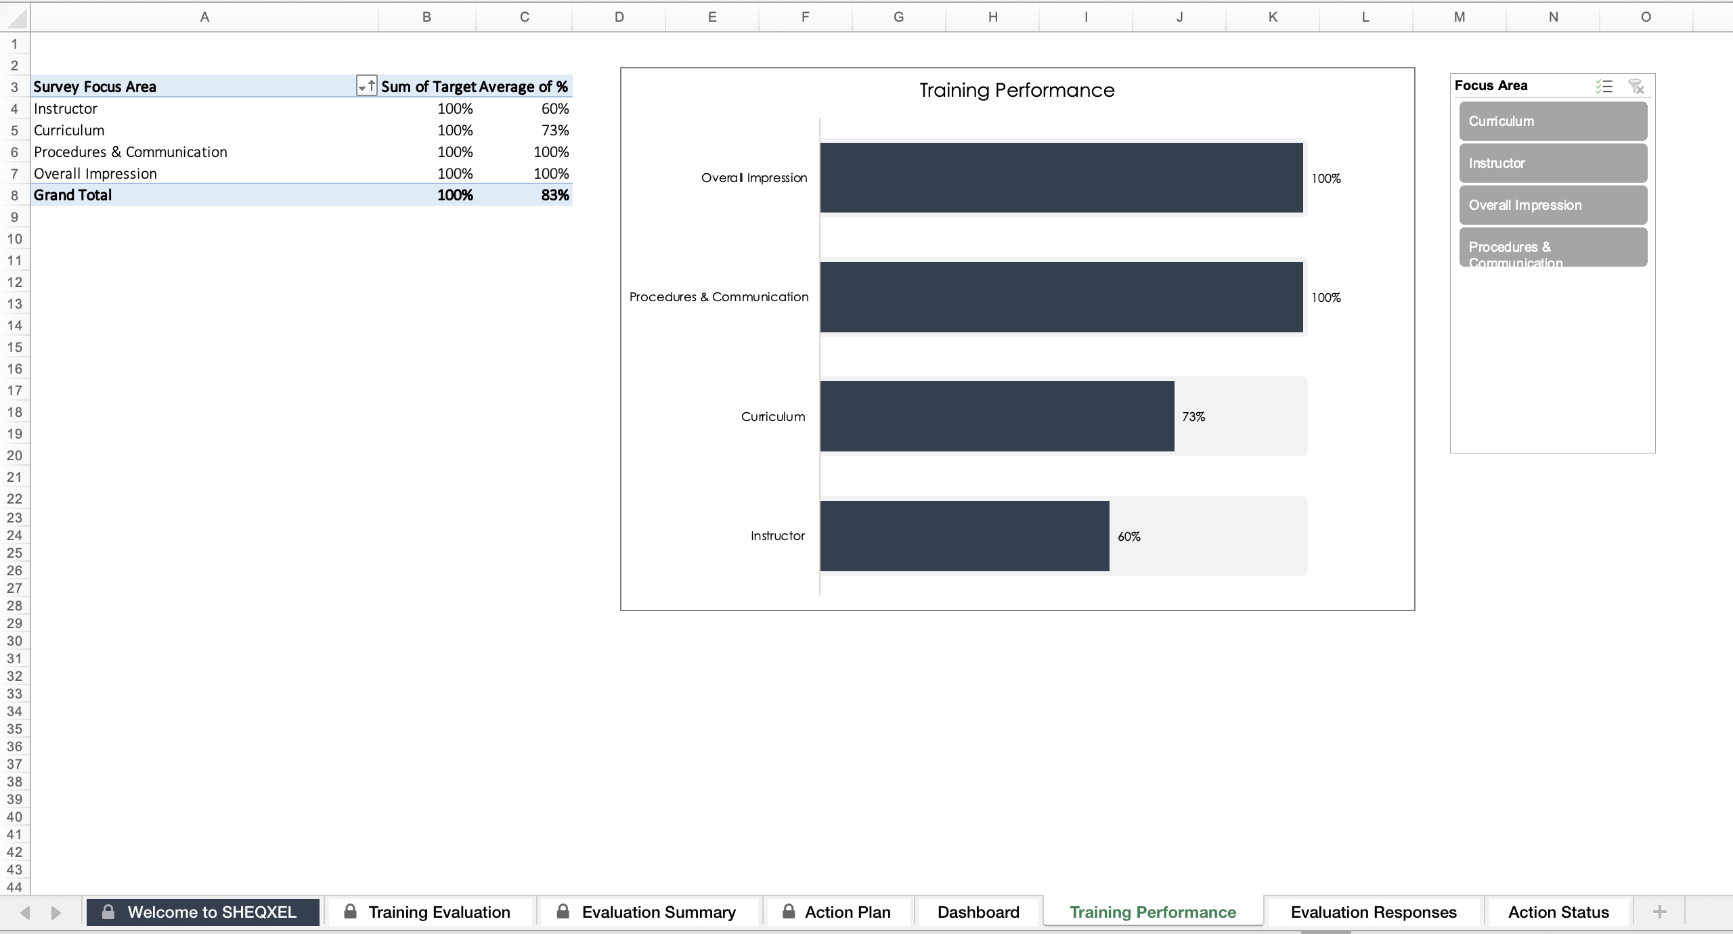Select the 73% average cell for Curriculum

524,130
